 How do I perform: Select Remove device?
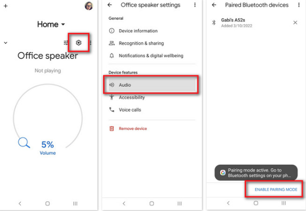click(152, 128)
